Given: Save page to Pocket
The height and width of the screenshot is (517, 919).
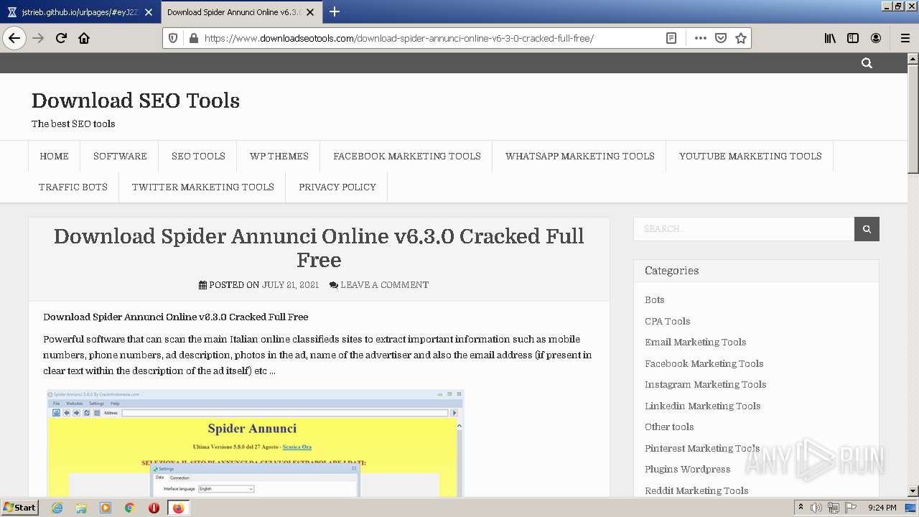Looking at the screenshot, I should point(721,38).
